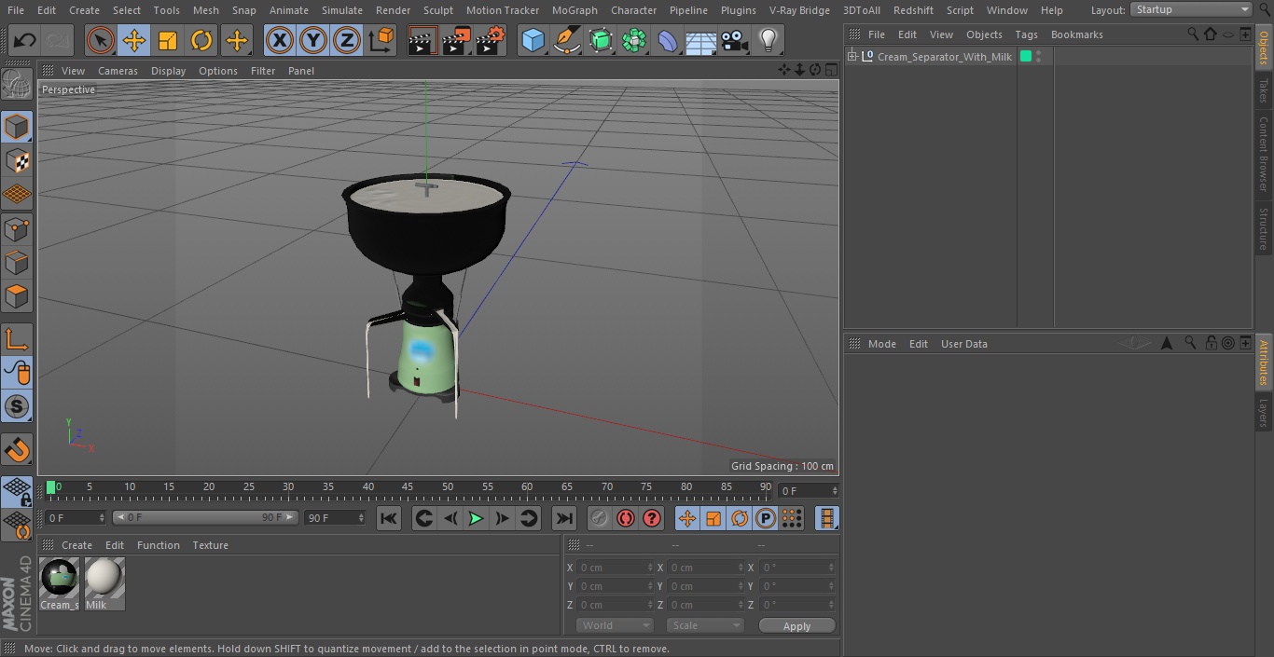Select the Live Selection tool
This screenshot has width=1274, height=657.
(100, 41)
